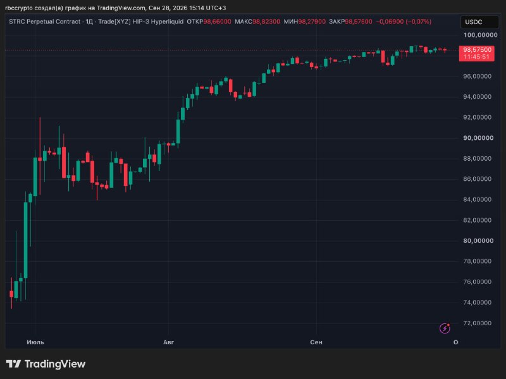Click the ЗАКР close value 98,57500

tap(359, 22)
